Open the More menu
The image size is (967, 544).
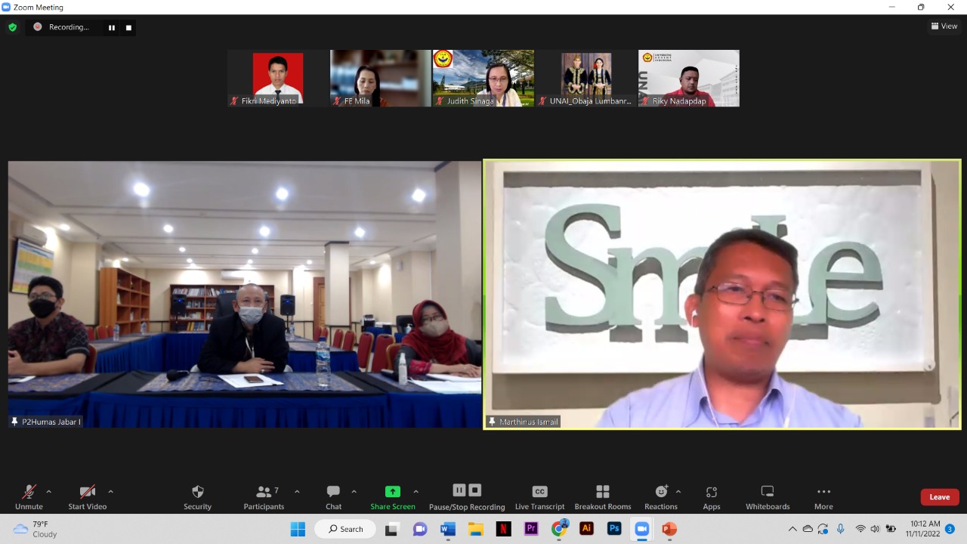(x=823, y=496)
